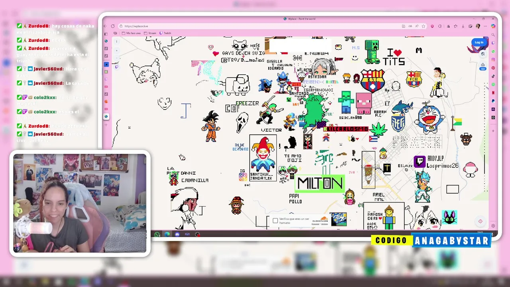Click the Doraemon pixel art on canvas
The image size is (510, 287).
click(x=430, y=118)
